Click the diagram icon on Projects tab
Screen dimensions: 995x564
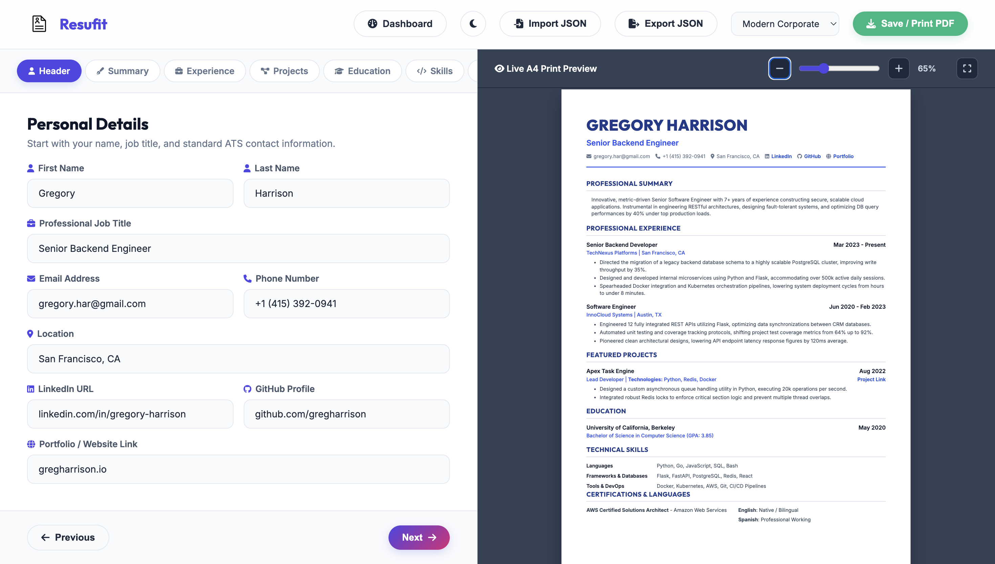pyautogui.click(x=265, y=71)
